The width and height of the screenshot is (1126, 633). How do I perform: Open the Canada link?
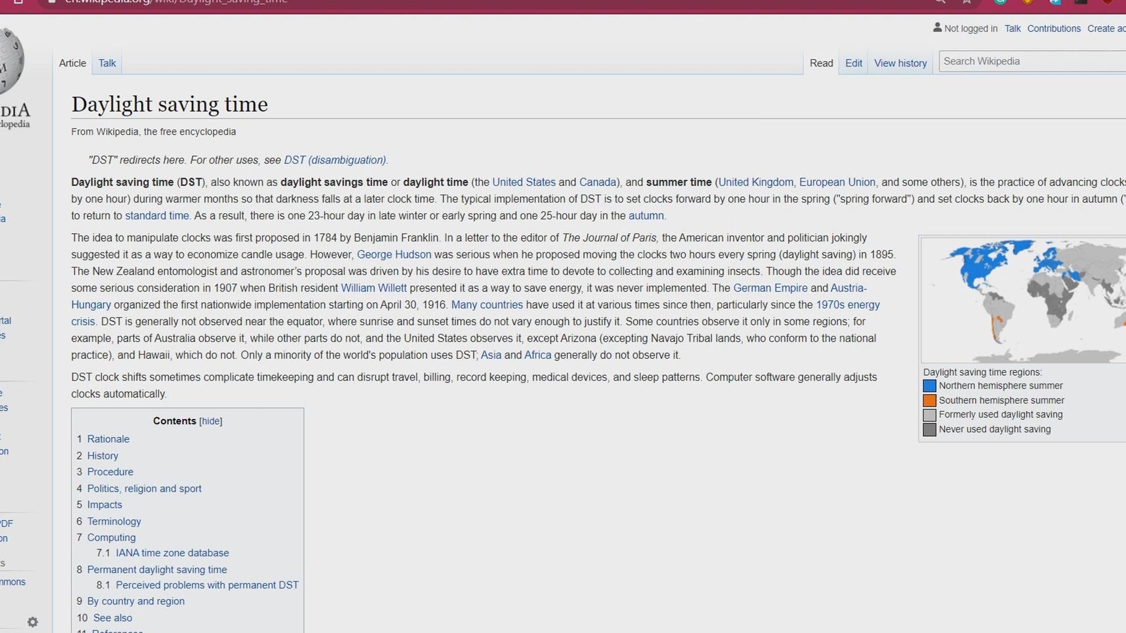click(x=598, y=182)
